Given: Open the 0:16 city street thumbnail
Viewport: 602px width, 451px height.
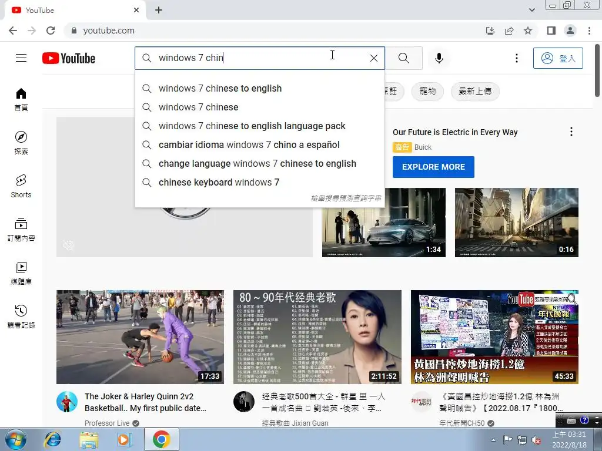Looking at the screenshot, I should 516,223.
